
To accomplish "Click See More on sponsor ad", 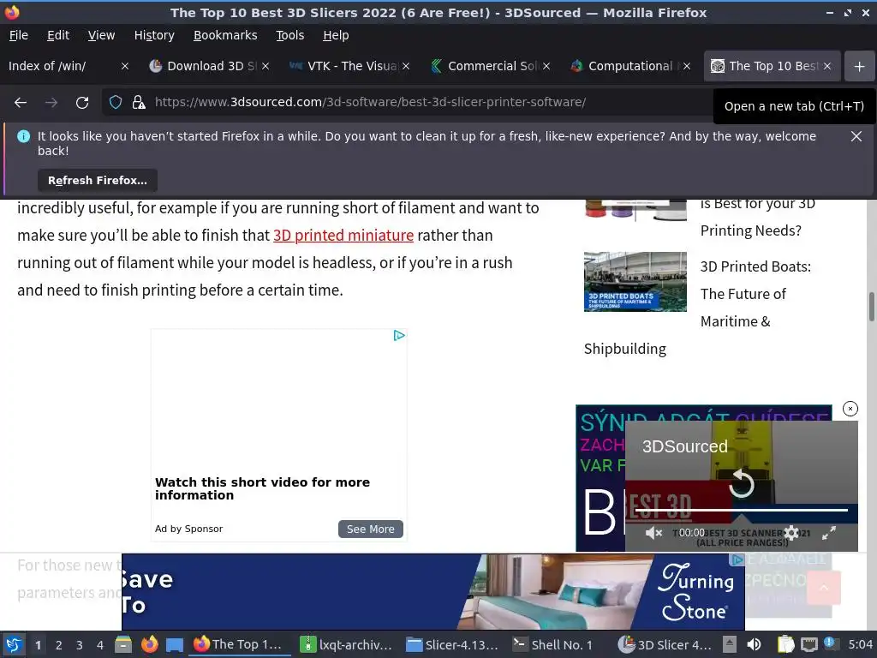I will click(x=370, y=529).
